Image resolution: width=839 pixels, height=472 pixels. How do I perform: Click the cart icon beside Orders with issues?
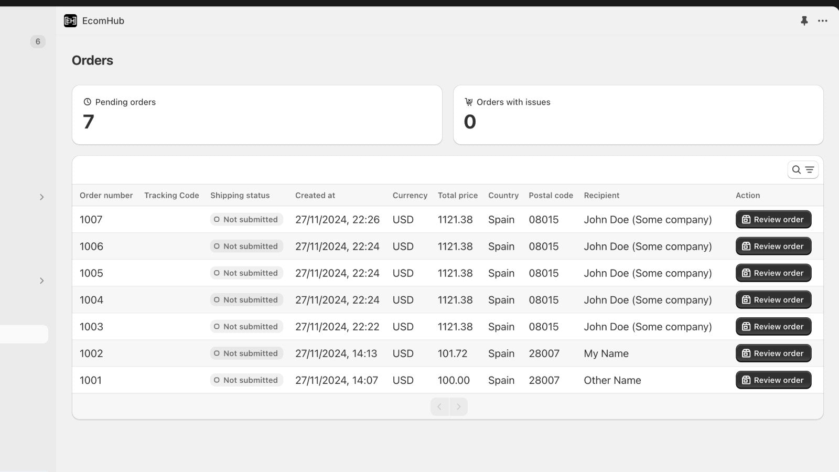point(468,102)
